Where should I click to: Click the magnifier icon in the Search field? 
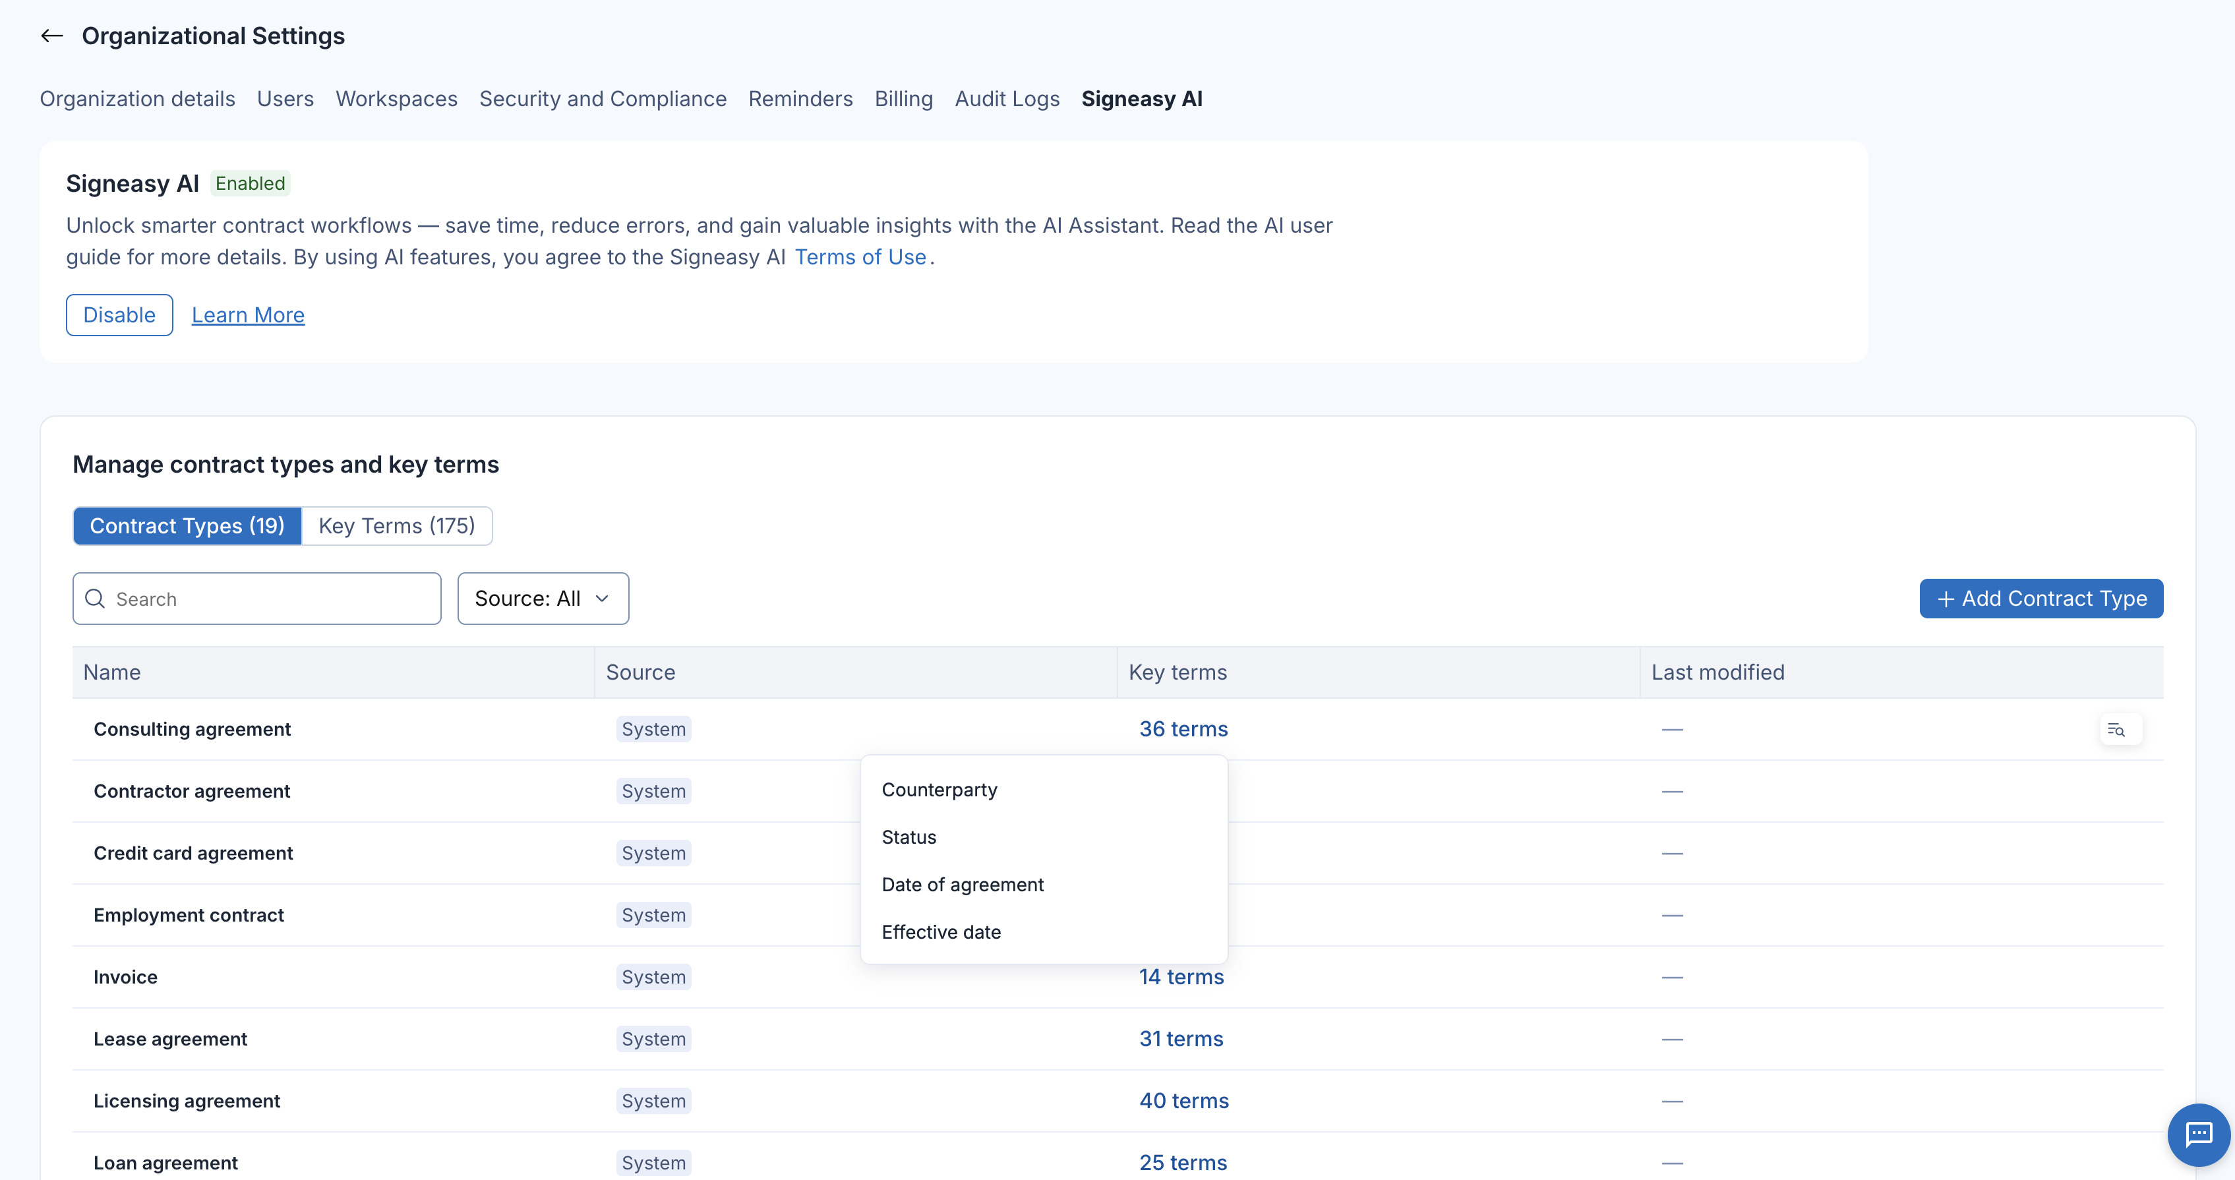(96, 599)
